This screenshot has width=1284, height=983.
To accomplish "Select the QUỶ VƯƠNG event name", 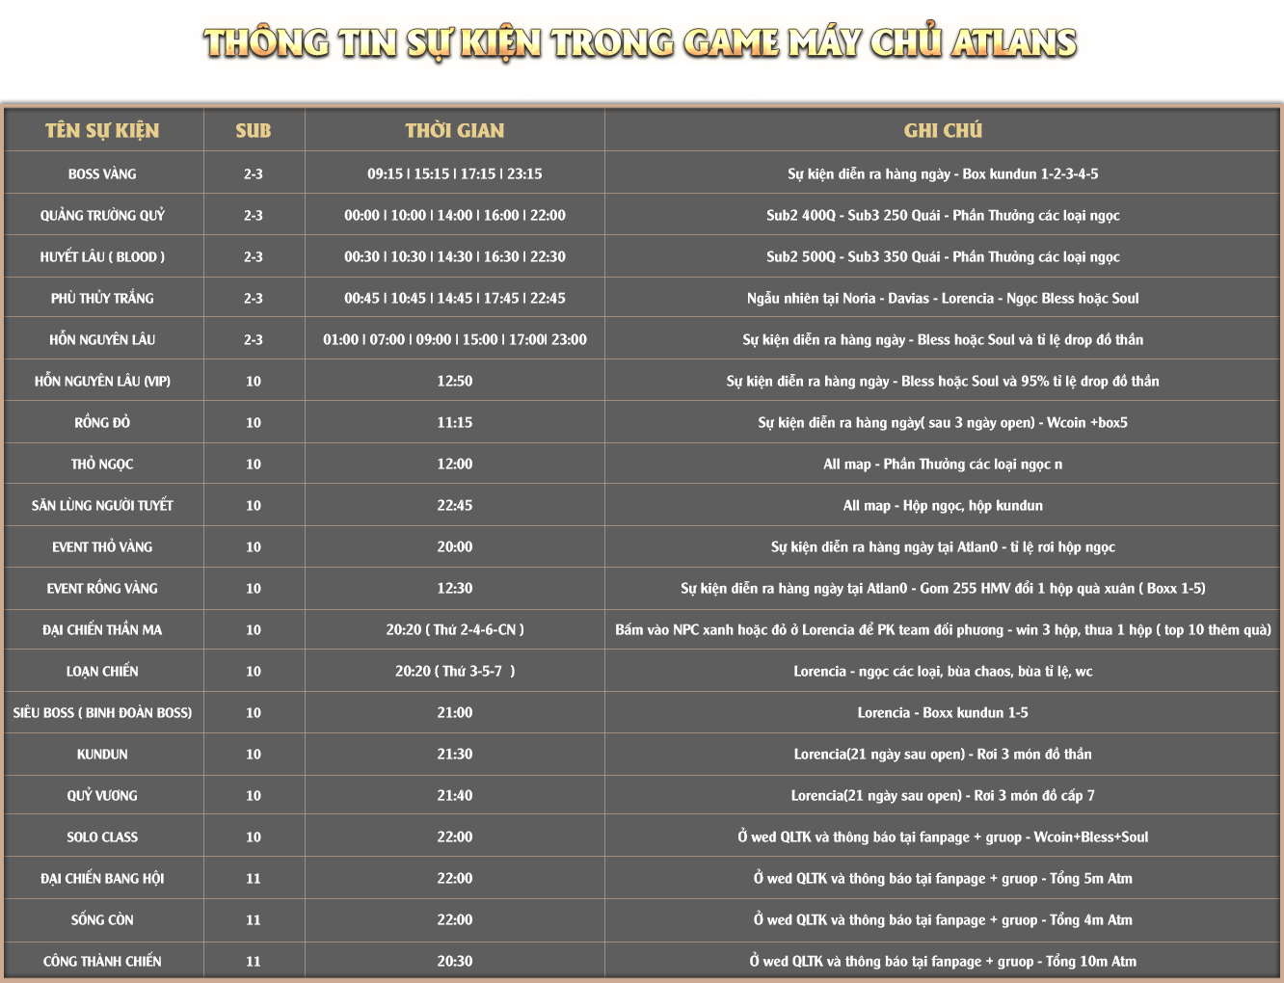I will tap(102, 796).
